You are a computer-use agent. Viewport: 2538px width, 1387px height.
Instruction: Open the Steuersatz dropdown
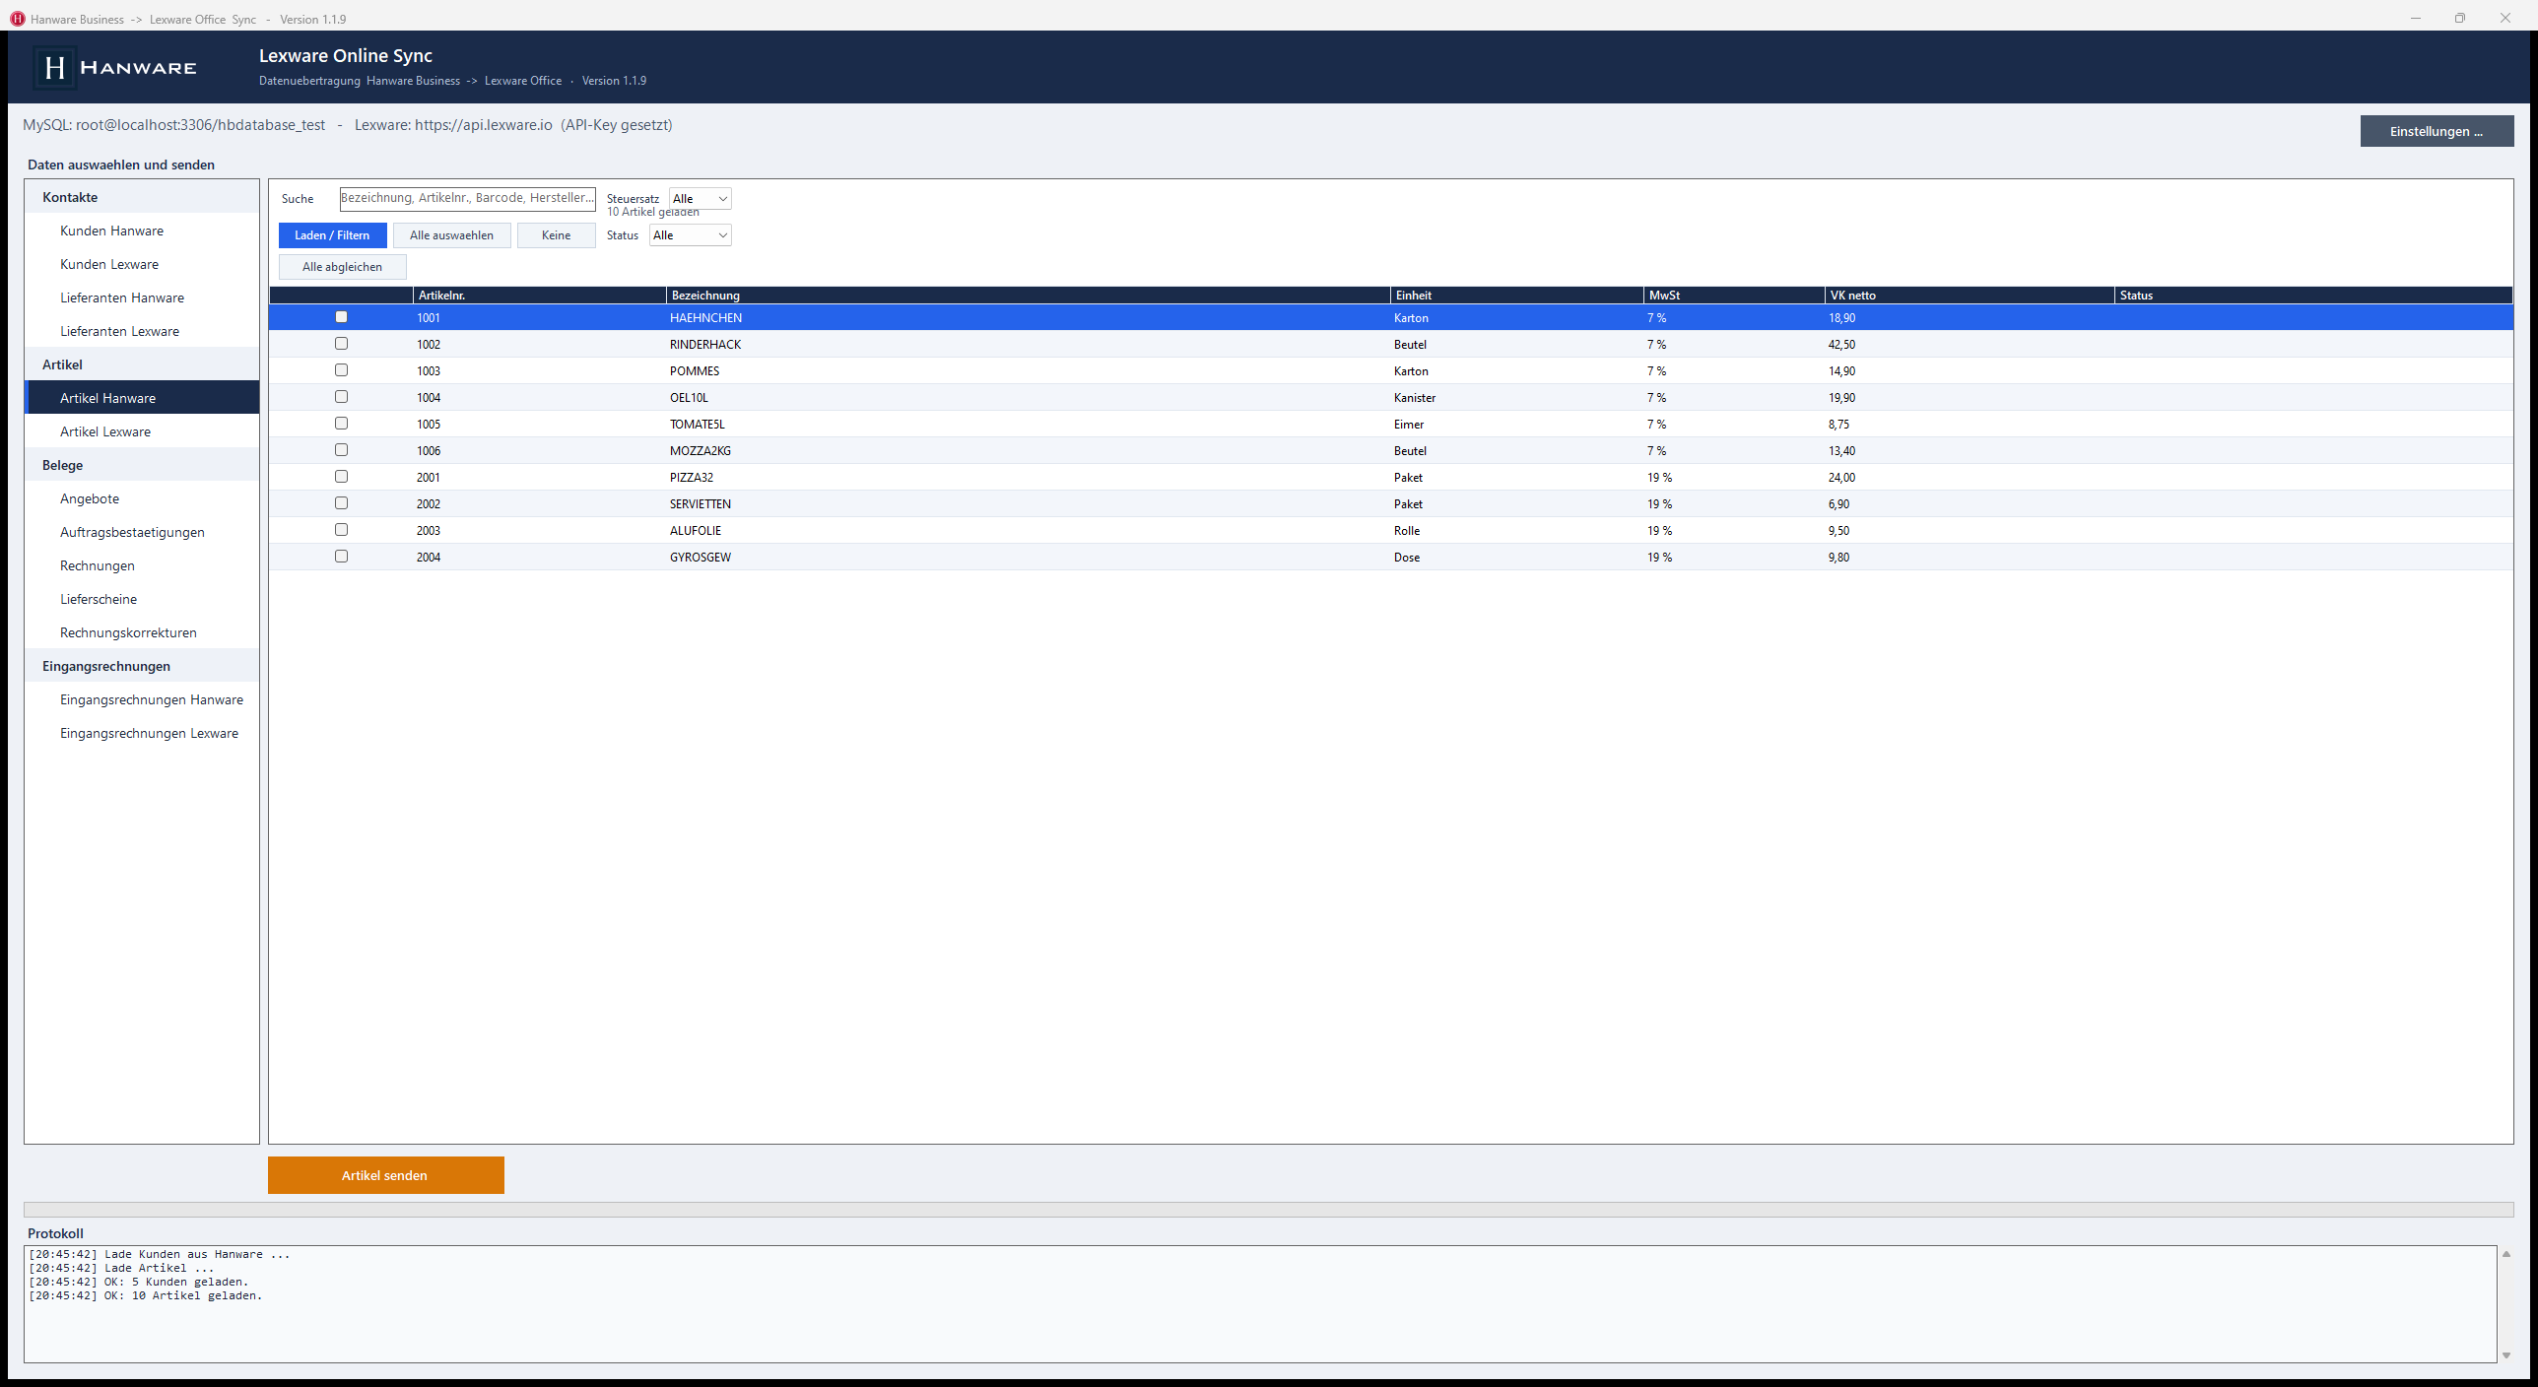(x=700, y=199)
